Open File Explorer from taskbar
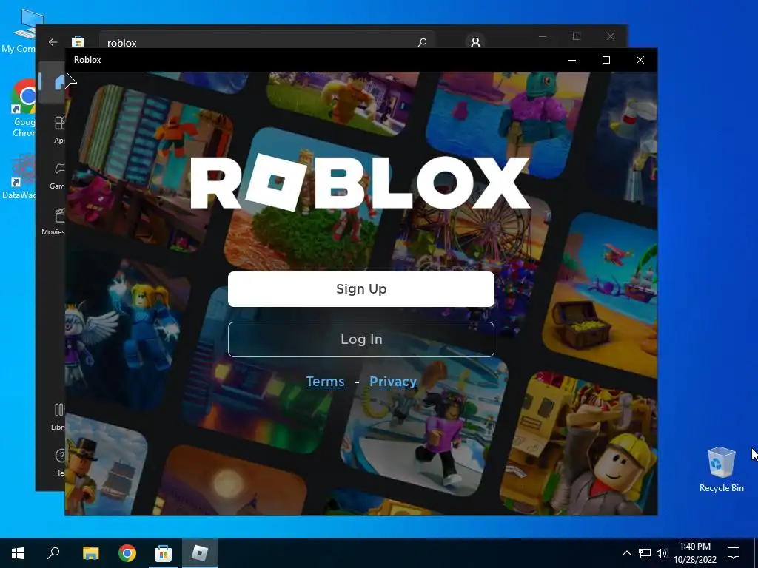 tap(90, 553)
